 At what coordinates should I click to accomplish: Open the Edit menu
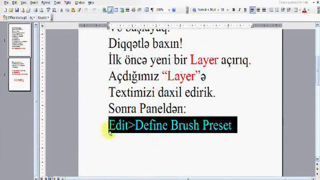point(14,2)
